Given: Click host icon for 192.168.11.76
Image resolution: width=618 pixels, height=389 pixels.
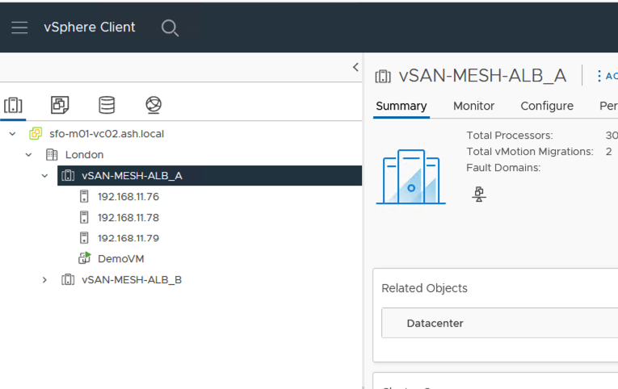Looking at the screenshot, I should [x=84, y=196].
